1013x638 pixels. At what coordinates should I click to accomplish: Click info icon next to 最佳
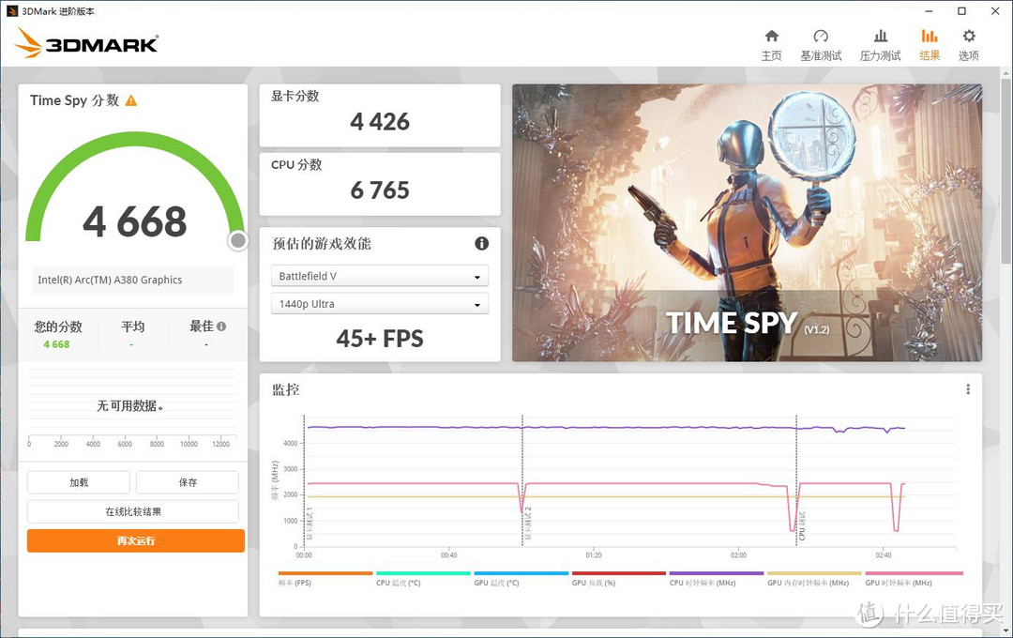click(x=221, y=327)
